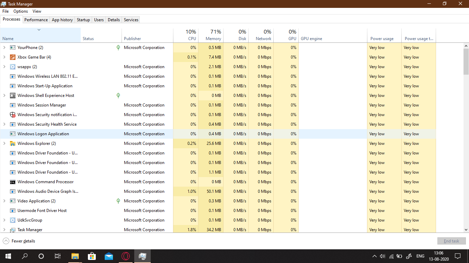This screenshot has width=469, height=263.
Task: Expand the YourPhone (2) process group
Action: [x=4, y=48]
